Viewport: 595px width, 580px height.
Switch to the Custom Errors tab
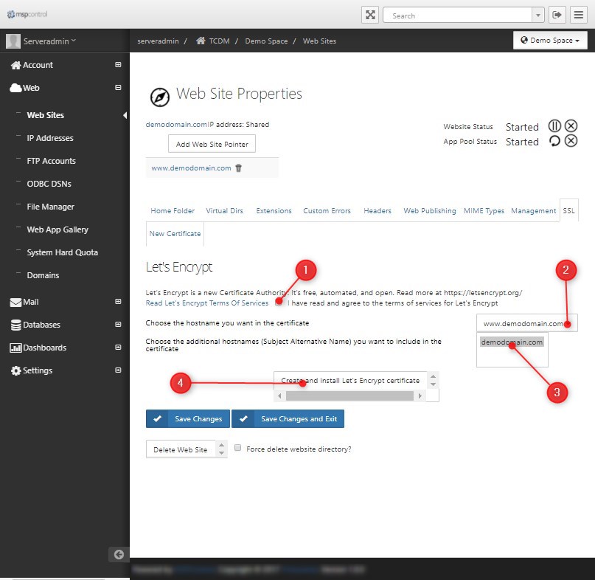(x=327, y=211)
